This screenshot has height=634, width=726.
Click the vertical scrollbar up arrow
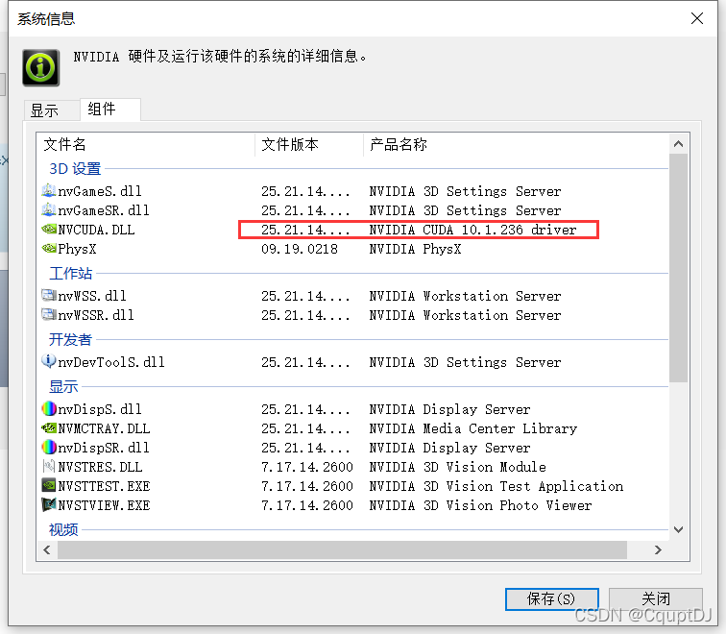click(x=678, y=144)
